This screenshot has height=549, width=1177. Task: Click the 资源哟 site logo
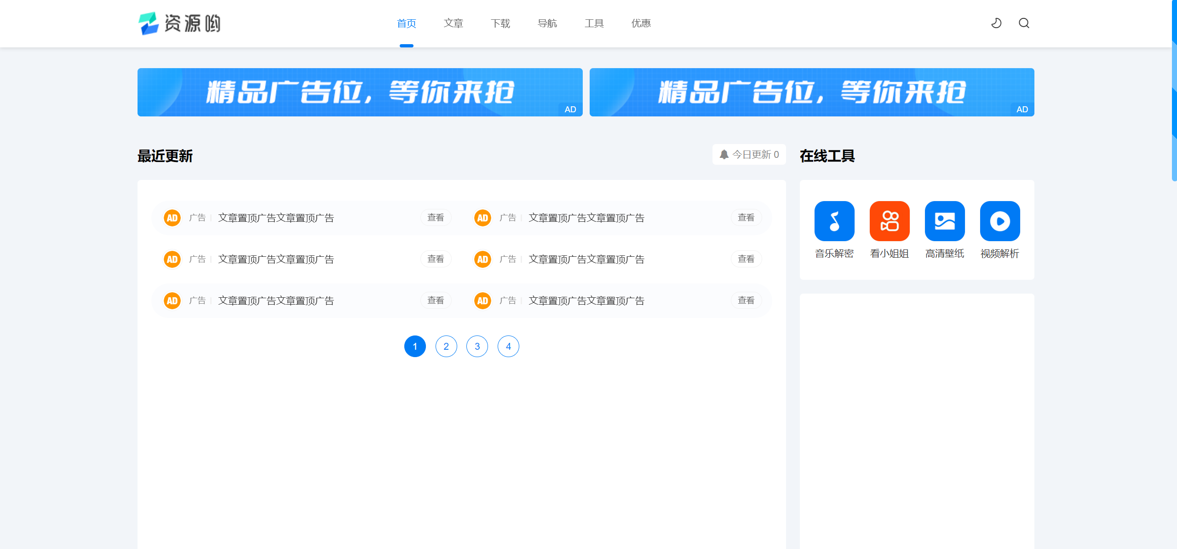[179, 23]
